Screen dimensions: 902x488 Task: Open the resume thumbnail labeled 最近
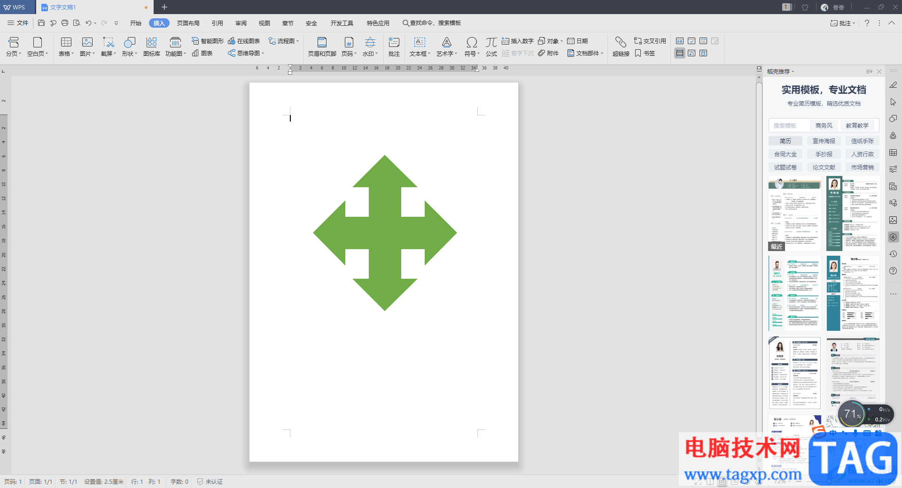[x=795, y=213]
